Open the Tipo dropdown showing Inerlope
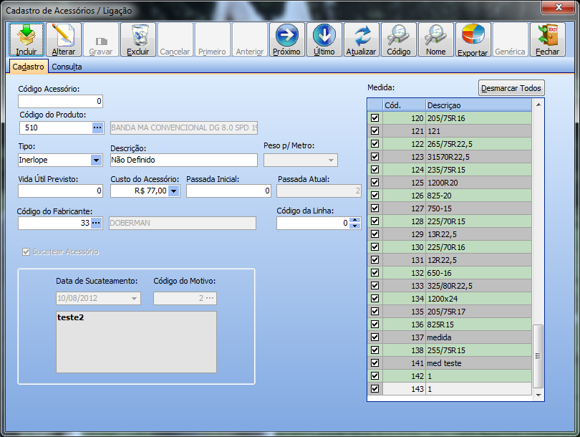 click(96, 160)
